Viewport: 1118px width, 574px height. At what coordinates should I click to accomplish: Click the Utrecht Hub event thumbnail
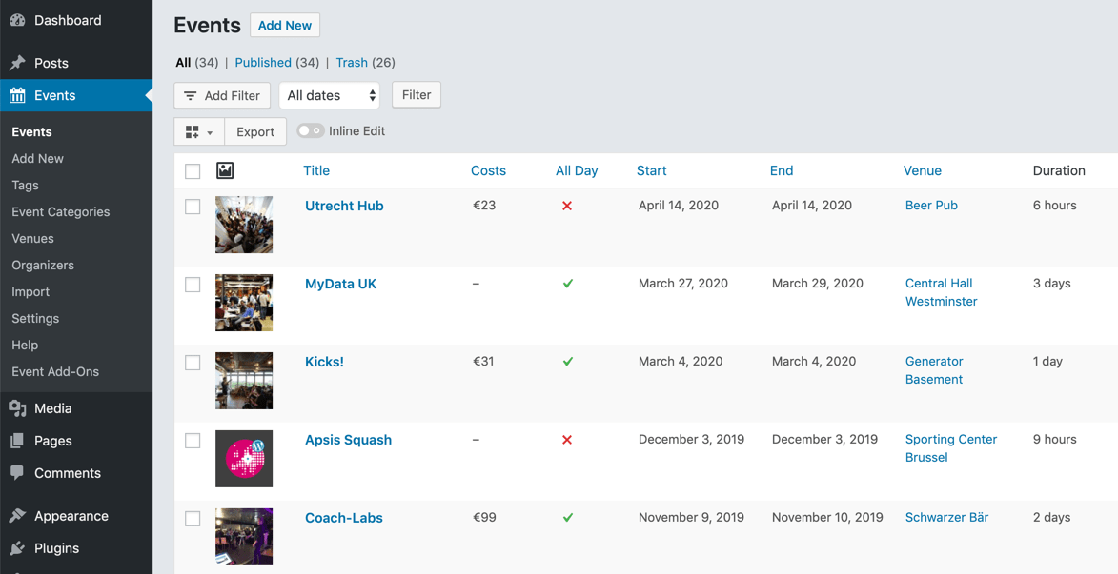point(243,225)
